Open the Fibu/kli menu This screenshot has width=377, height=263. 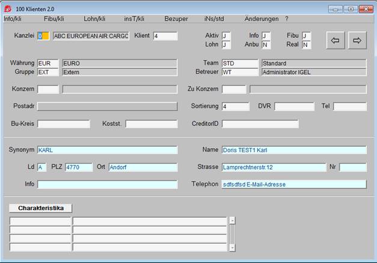tap(54, 19)
